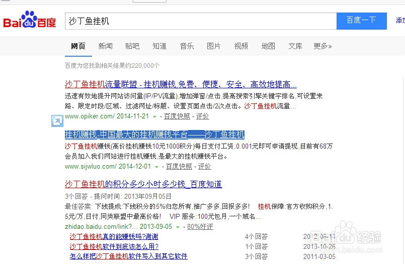Click the 4个回答 answer count
Screen dimensions: 405x264
(x=256, y=236)
